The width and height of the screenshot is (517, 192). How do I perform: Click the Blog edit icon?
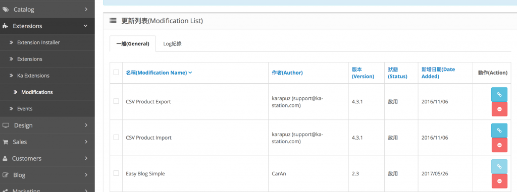pos(6,175)
